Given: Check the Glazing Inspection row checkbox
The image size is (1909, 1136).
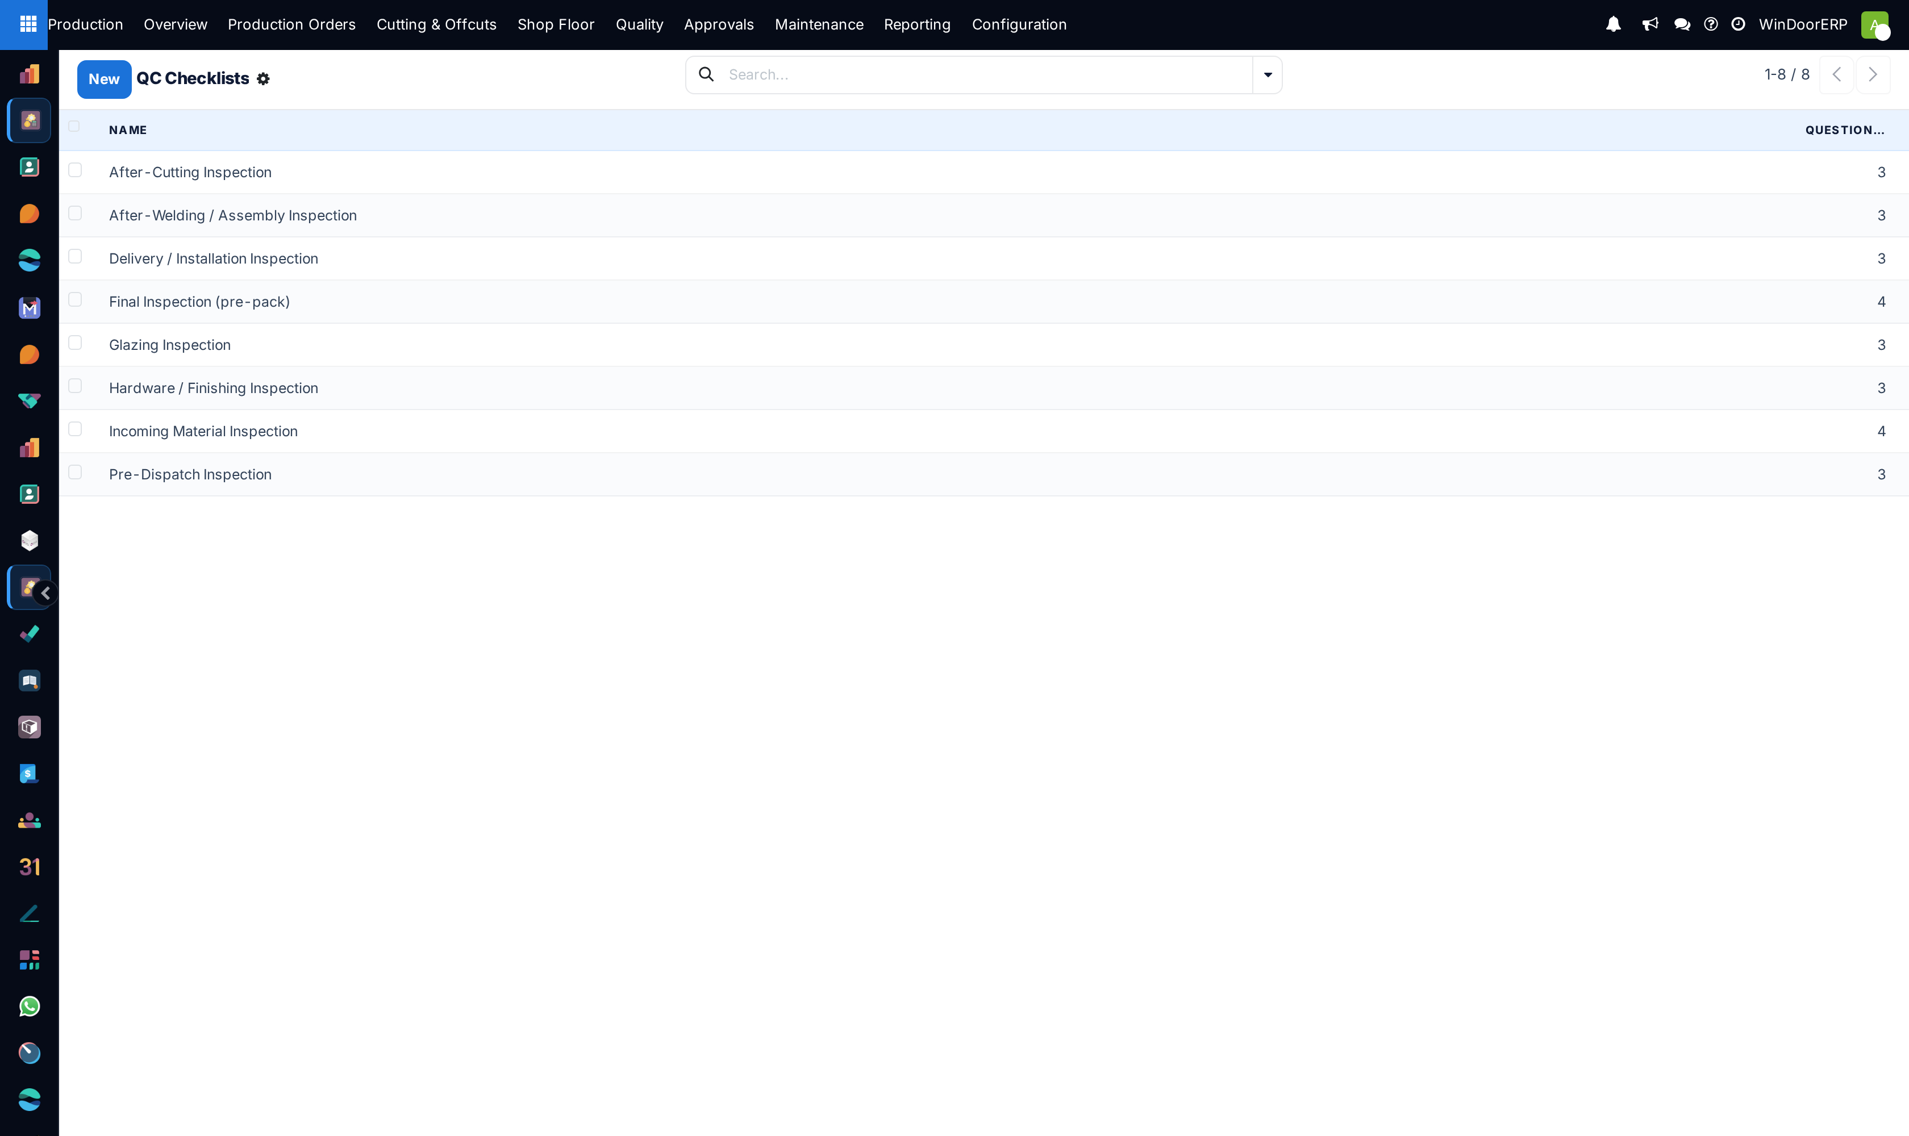Looking at the screenshot, I should 75,342.
